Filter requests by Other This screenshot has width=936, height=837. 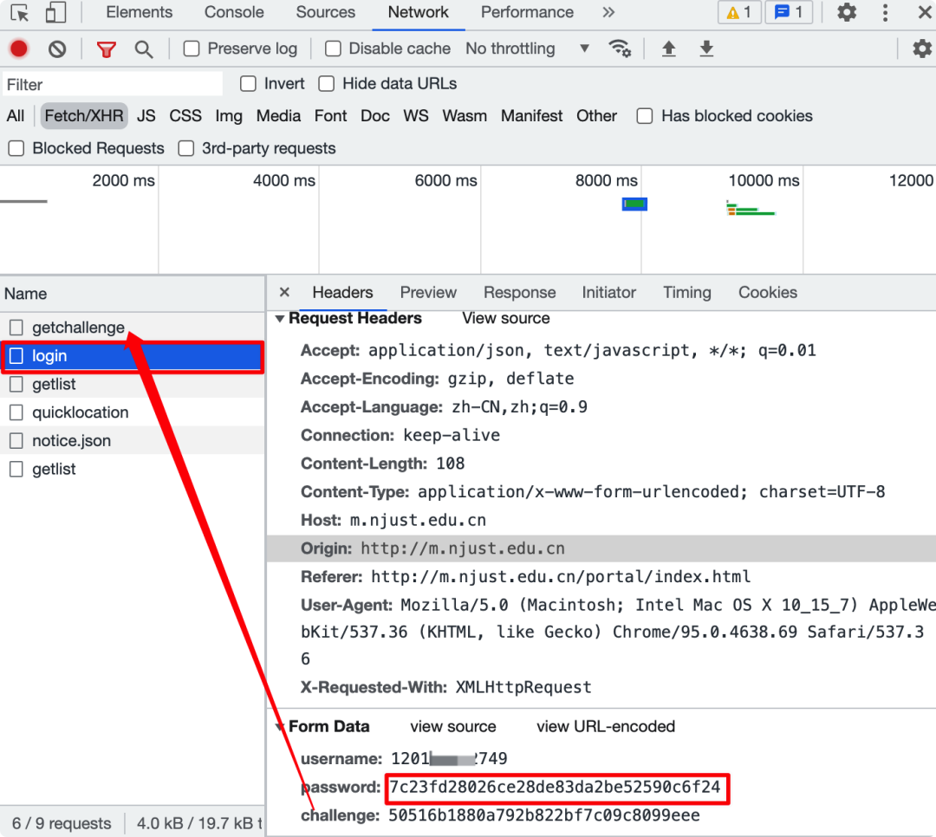point(596,116)
